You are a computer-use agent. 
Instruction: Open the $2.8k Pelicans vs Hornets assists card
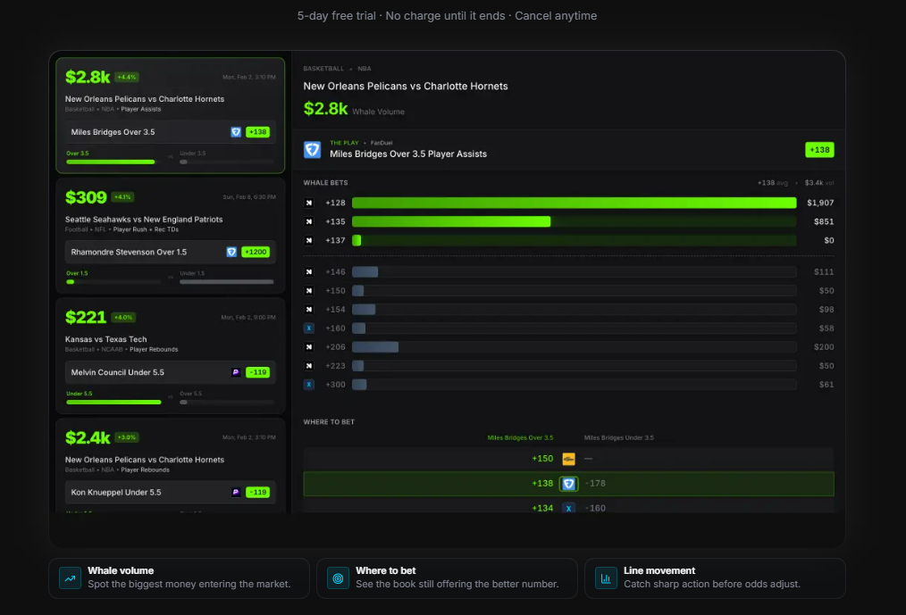[x=171, y=115]
